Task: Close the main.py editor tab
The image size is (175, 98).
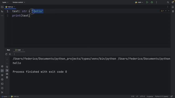Action: [x=14, y=7]
